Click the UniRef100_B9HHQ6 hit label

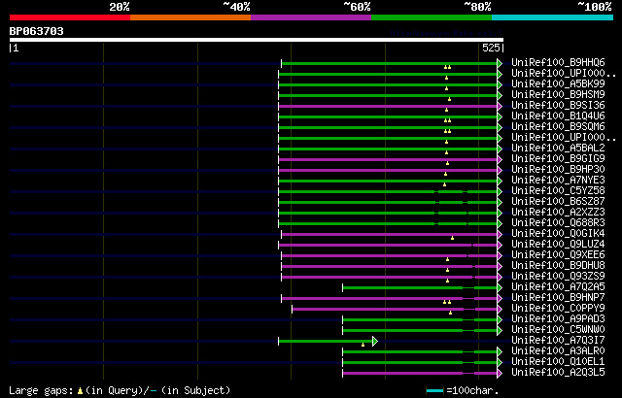(x=558, y=62)
